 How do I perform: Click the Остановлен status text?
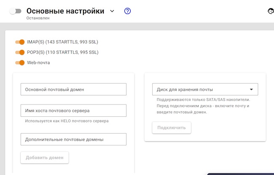coord(38,19)
